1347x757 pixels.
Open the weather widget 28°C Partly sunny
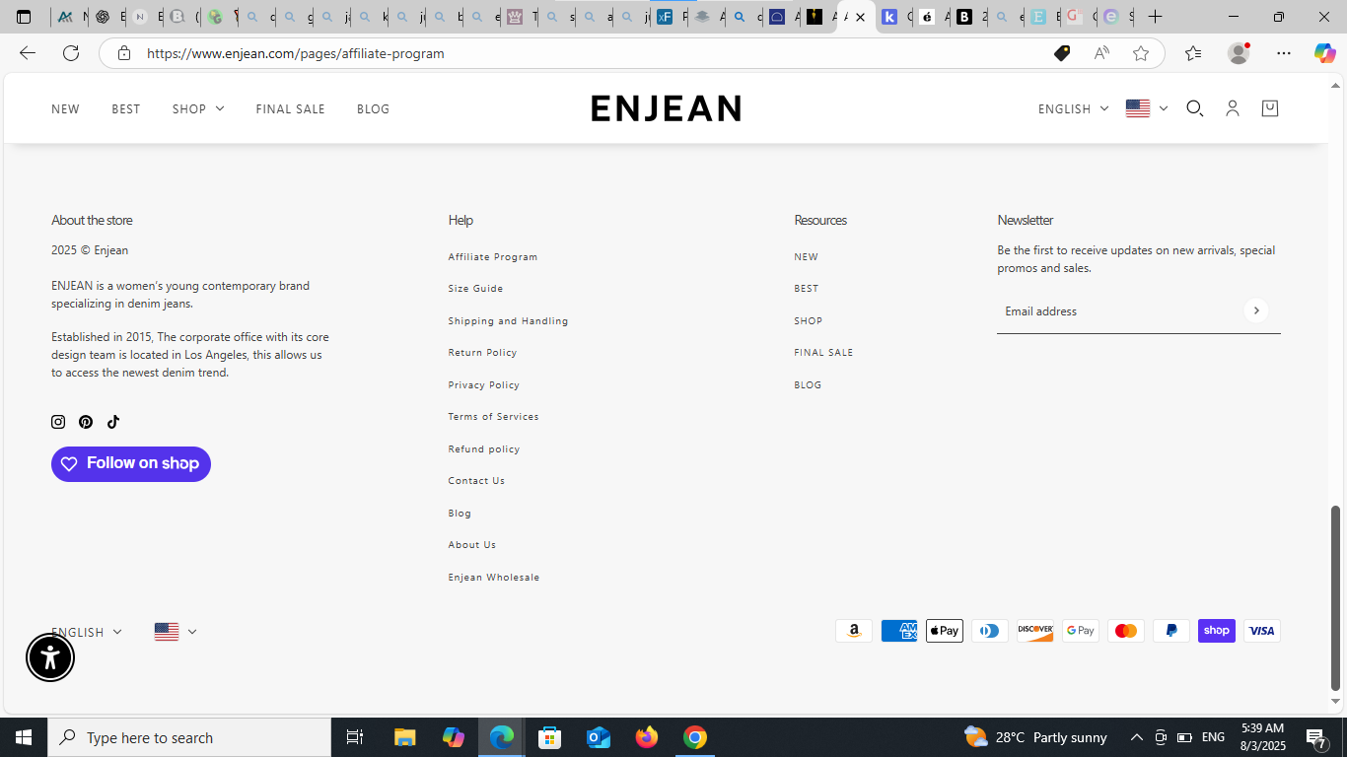[x=1035, y=737]
